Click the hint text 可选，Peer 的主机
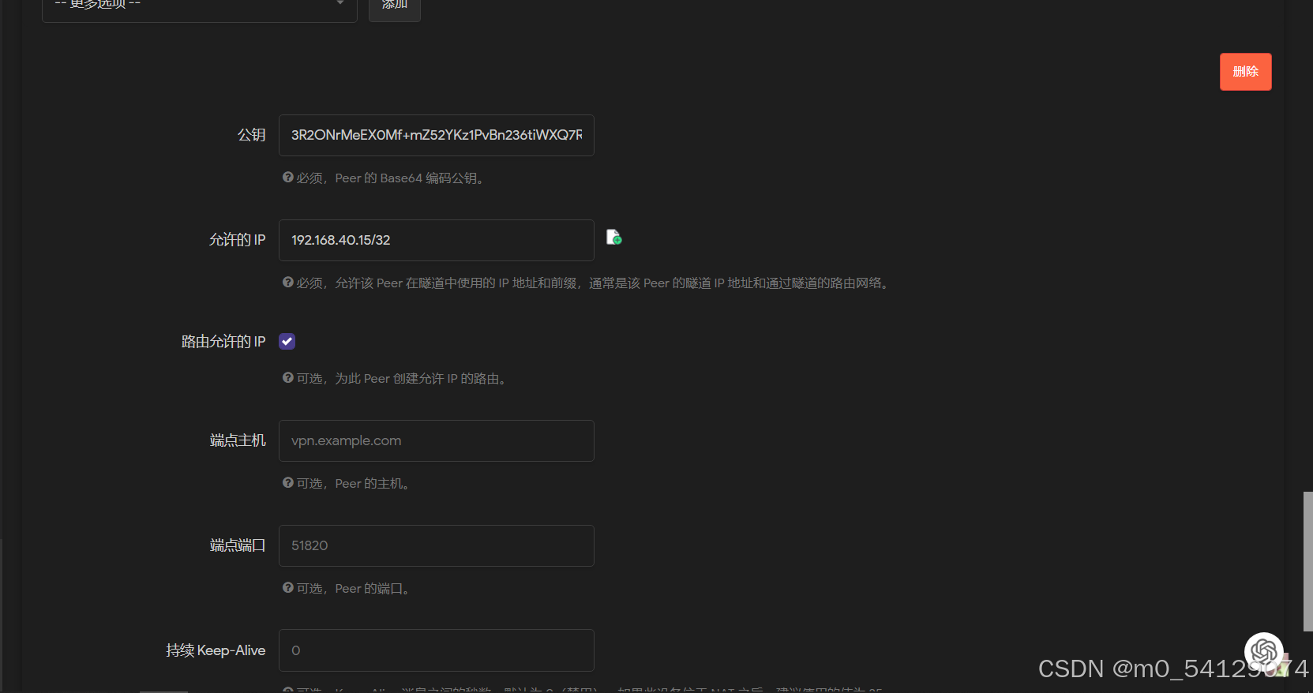The height and width of the screenshot is (693, 1313). tap(353, 484)
